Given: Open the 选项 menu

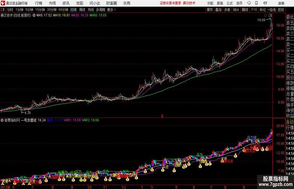Looking at the screenshot, I should tap(239, 3).
